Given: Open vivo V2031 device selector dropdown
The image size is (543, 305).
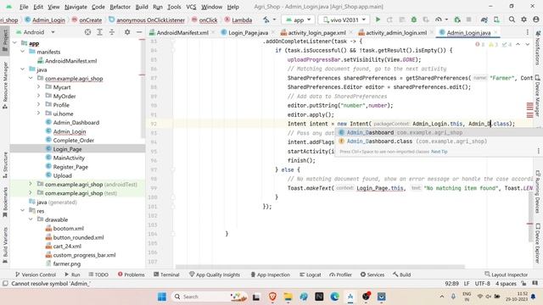Looking at the screenshot, I should [344, 20].
